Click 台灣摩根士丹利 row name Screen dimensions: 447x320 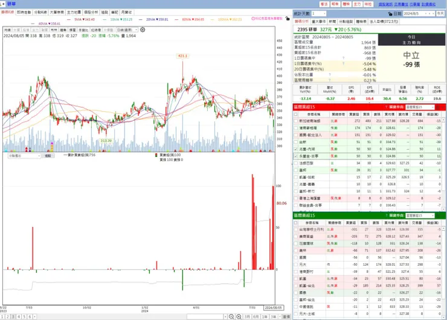[311, 229]
